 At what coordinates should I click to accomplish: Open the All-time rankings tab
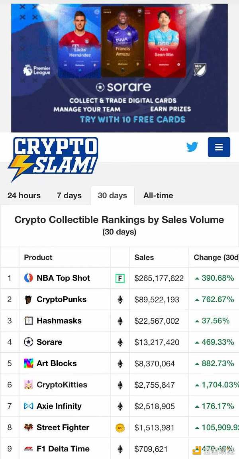158,195
